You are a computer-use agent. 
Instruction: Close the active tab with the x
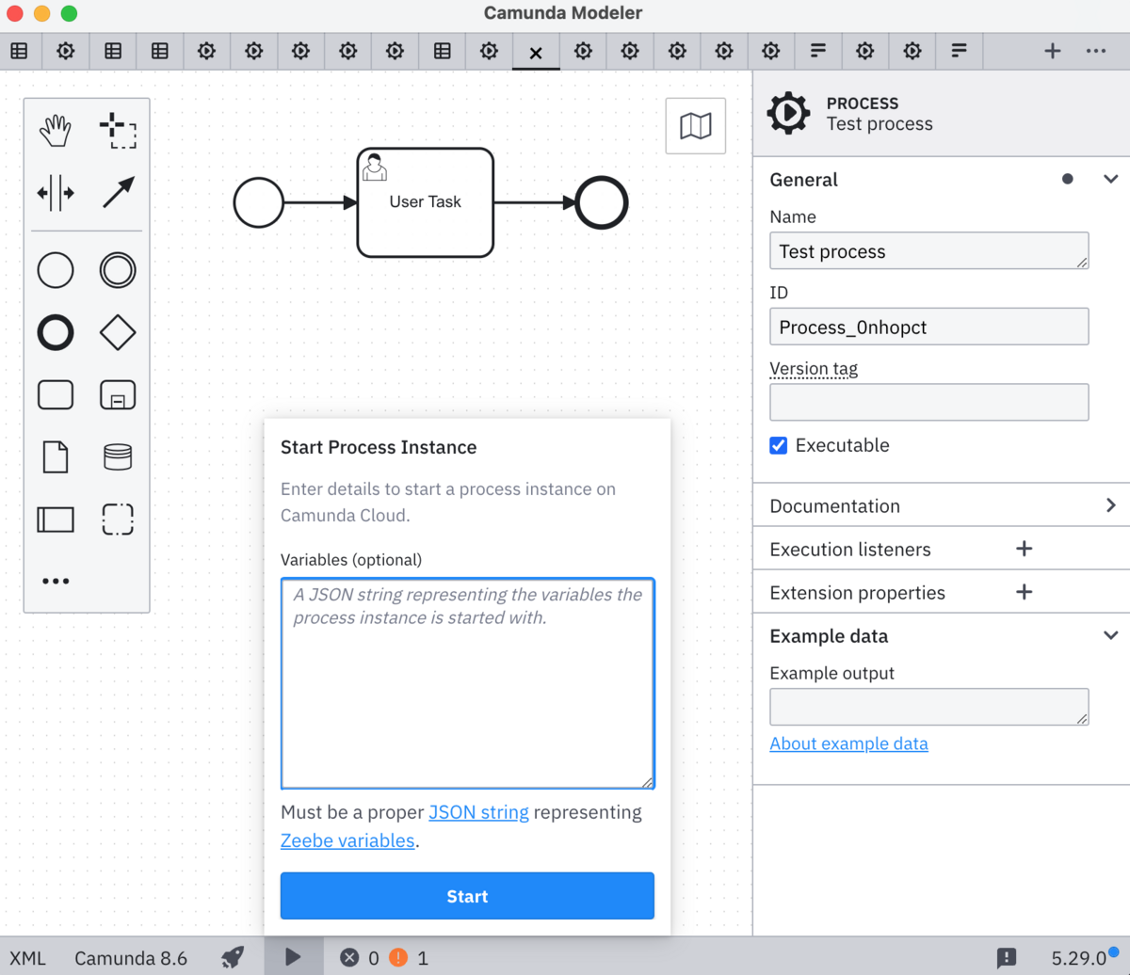coord(536,53)
